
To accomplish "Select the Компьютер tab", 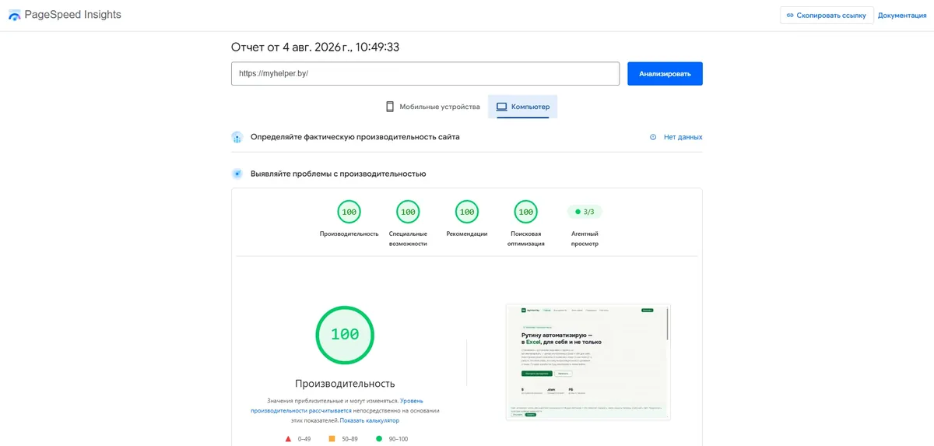I will click(523, 107).
